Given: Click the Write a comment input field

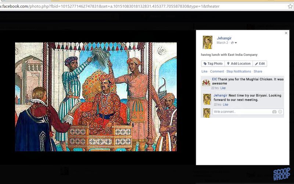Looking at the screenshot, I should 248,112.
